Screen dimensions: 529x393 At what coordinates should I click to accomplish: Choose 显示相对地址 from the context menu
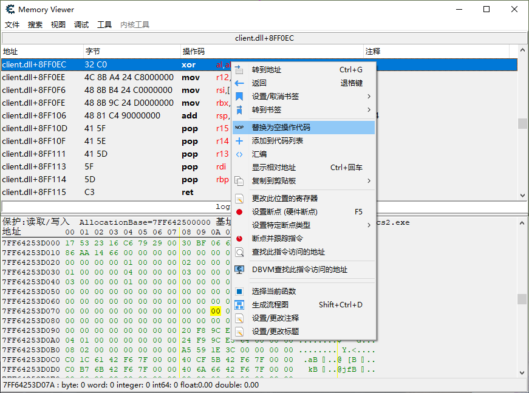pos(273,168)
